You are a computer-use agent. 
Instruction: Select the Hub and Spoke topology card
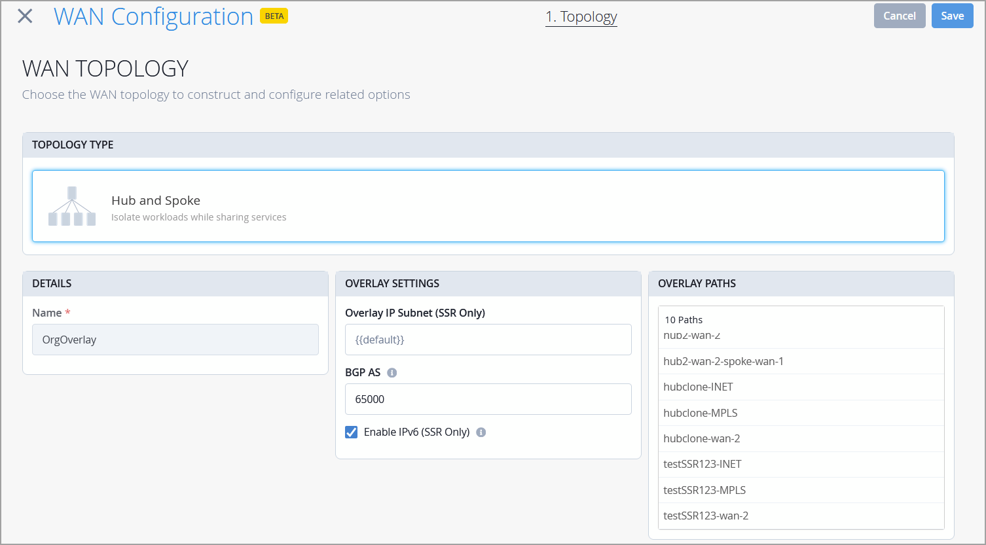[488, 206]
